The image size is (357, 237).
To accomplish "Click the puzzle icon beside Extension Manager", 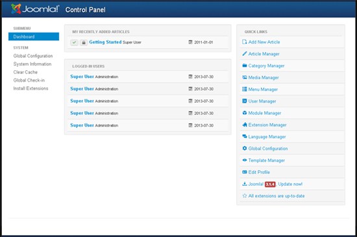I will tap(245, 125).
